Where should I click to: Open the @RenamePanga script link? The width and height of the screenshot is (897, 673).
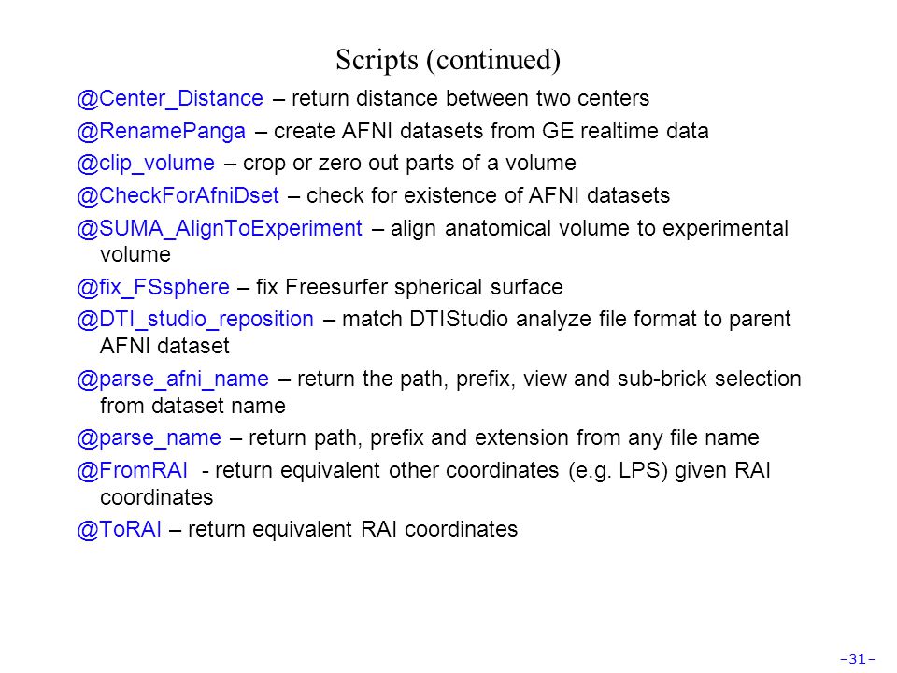(162, 131)
